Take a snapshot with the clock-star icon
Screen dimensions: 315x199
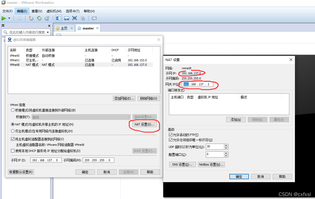click(31, 18)
